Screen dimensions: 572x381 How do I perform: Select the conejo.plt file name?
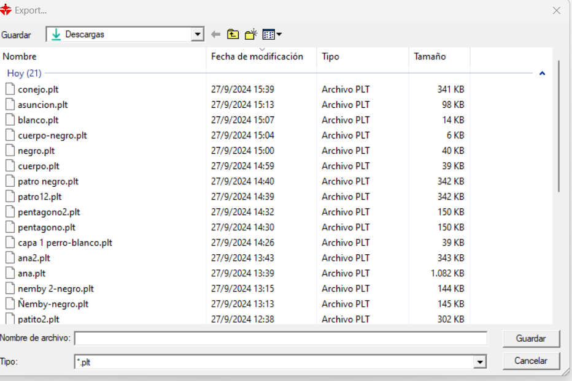tap(38, 89)
